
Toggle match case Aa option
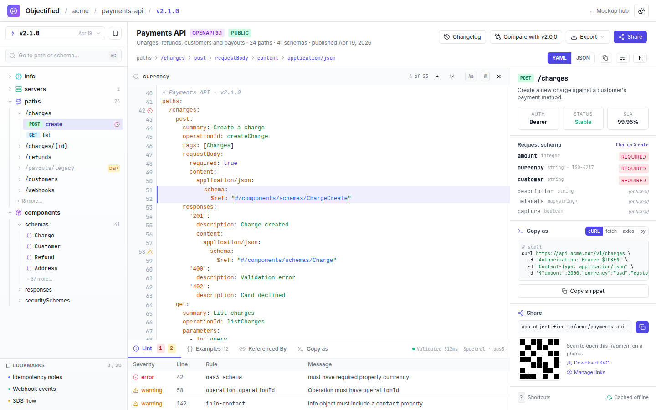pos(471,77)
